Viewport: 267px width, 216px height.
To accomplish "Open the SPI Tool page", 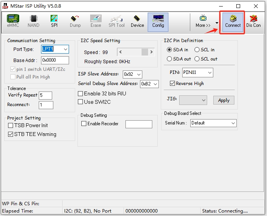I will (117, 21).
